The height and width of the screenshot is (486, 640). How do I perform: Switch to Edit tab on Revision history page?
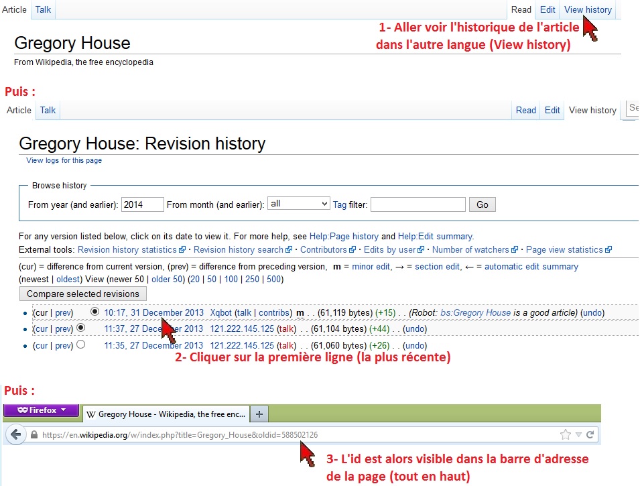pos(552,110)
